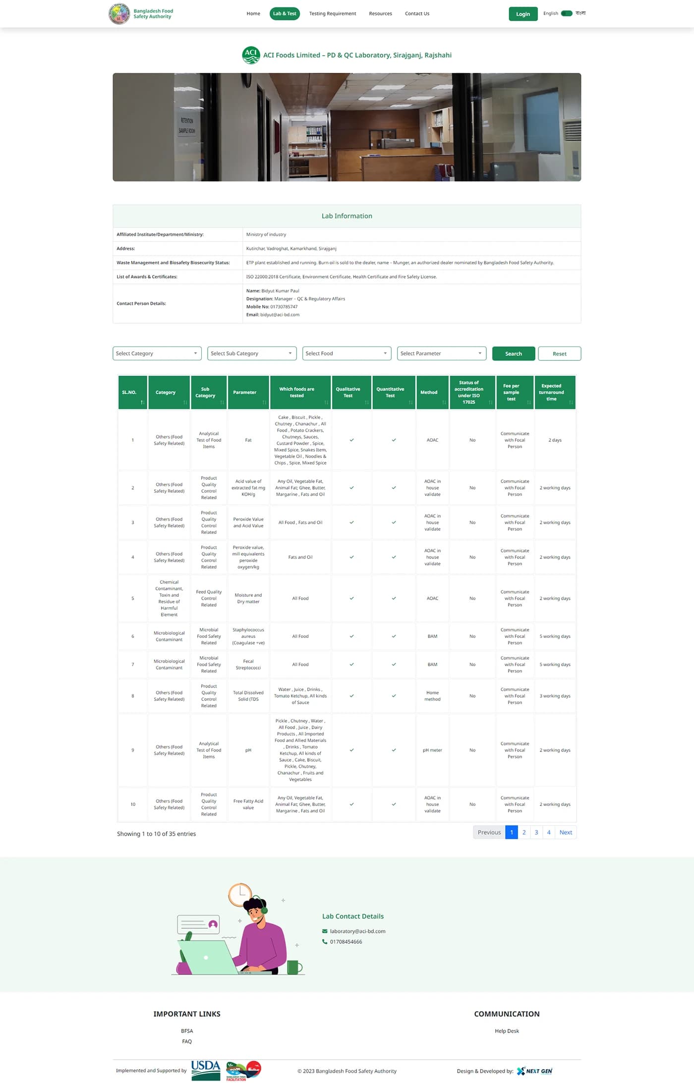
Task: Open the Lab & Test menu
Action: (x=285, y=13)
